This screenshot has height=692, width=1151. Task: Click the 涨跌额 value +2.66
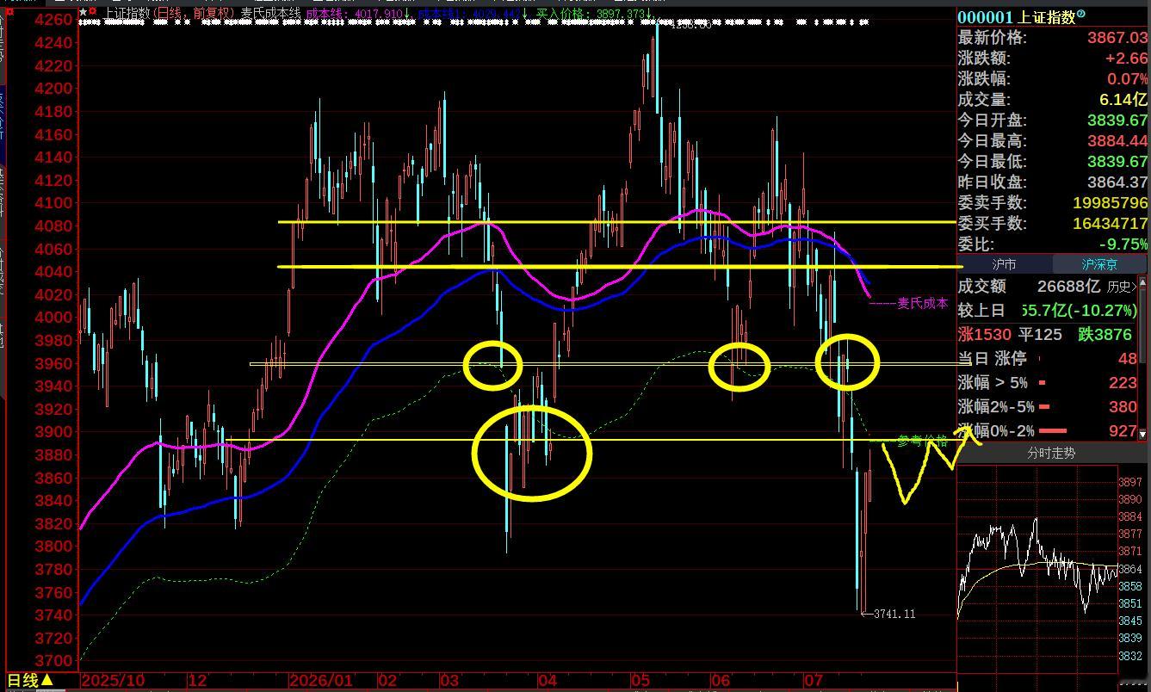pos(1127,59)
